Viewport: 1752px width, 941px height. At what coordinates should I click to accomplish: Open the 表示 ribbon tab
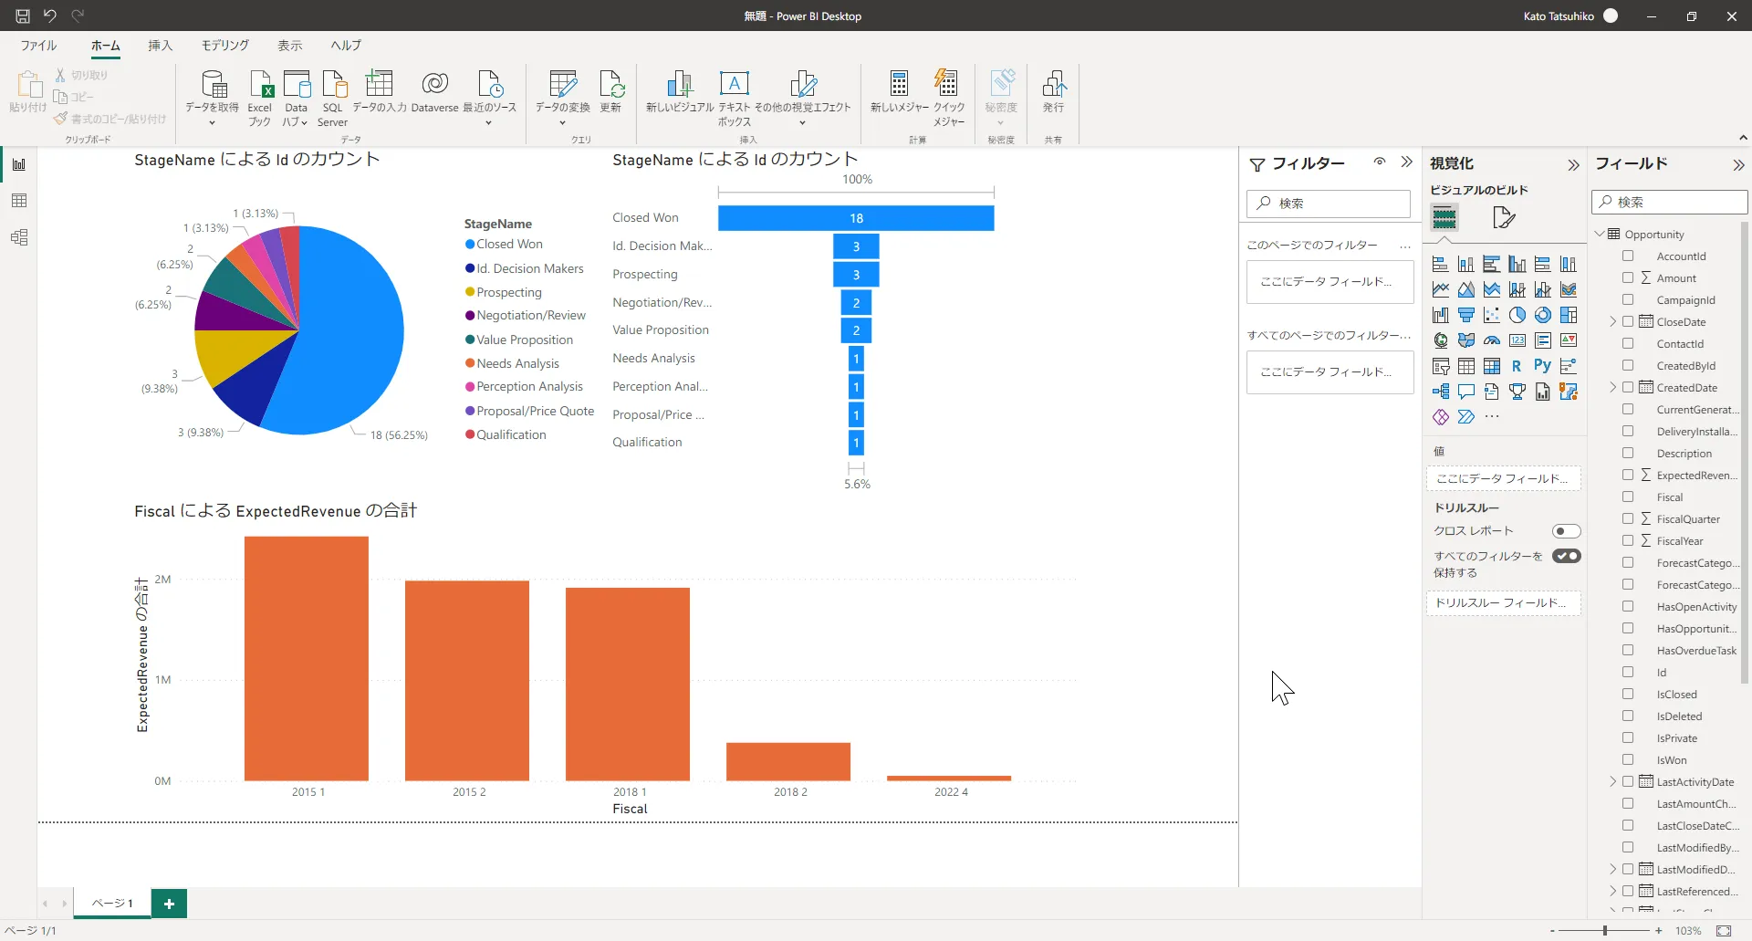pyautogui.click(x=289, y=45)
